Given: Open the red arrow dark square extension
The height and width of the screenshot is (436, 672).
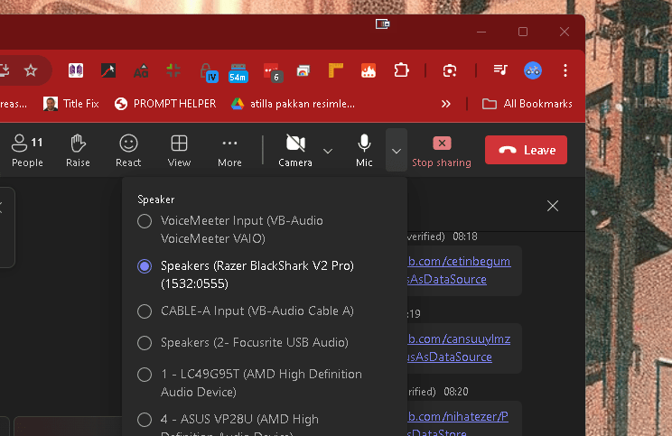Looking at the screenshot, I should point(108,70).
